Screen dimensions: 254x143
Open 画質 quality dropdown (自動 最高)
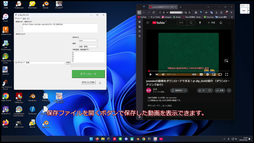coord(88,47)
